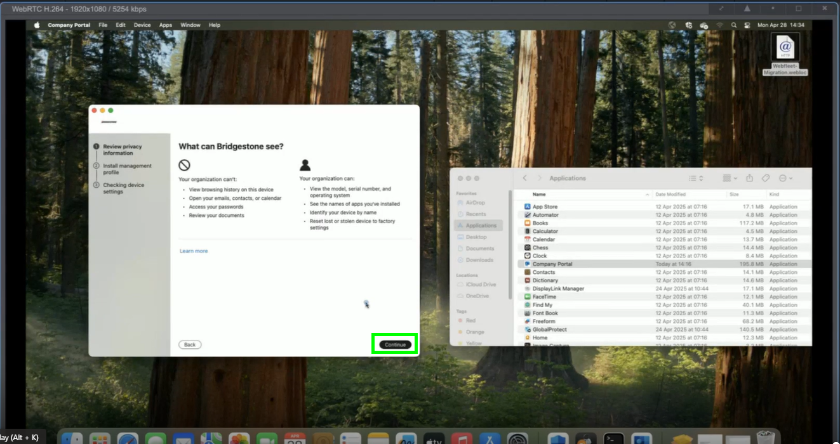Open the Finder more actions dropdown
Viewport: 840px width, 444px height.
point(785,178)
